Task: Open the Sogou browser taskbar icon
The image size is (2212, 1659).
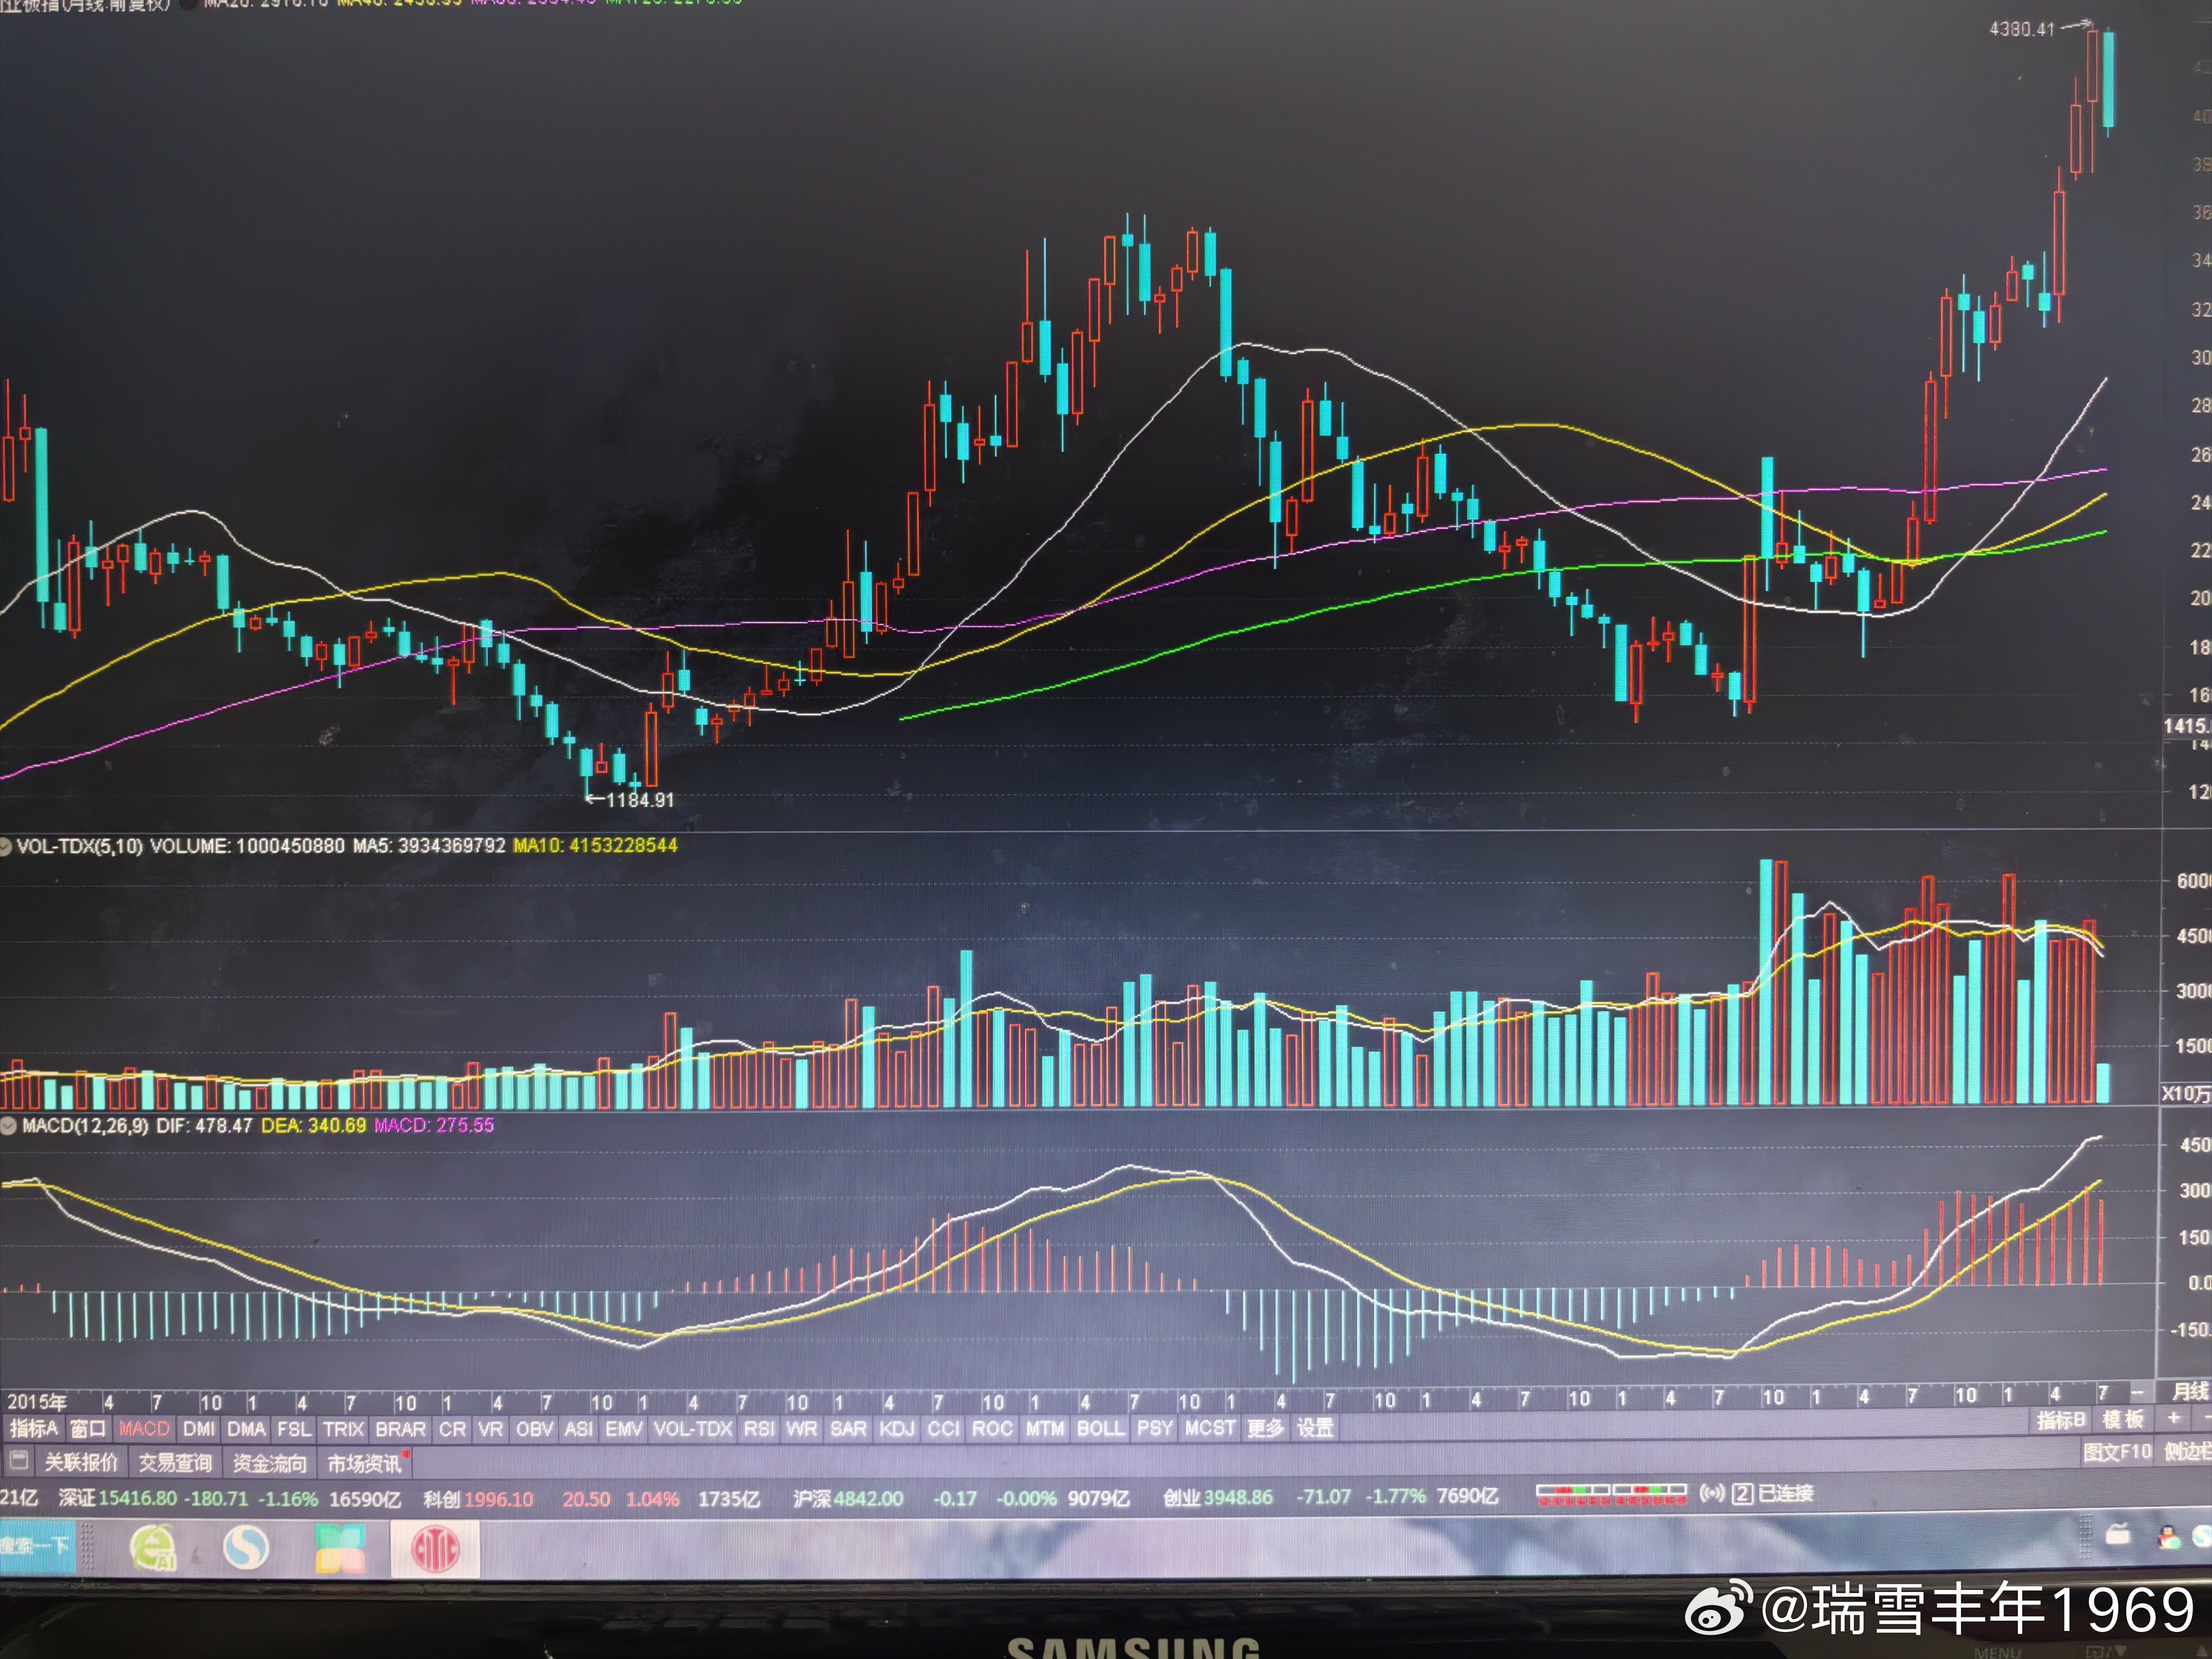Action: [246, 1548]
